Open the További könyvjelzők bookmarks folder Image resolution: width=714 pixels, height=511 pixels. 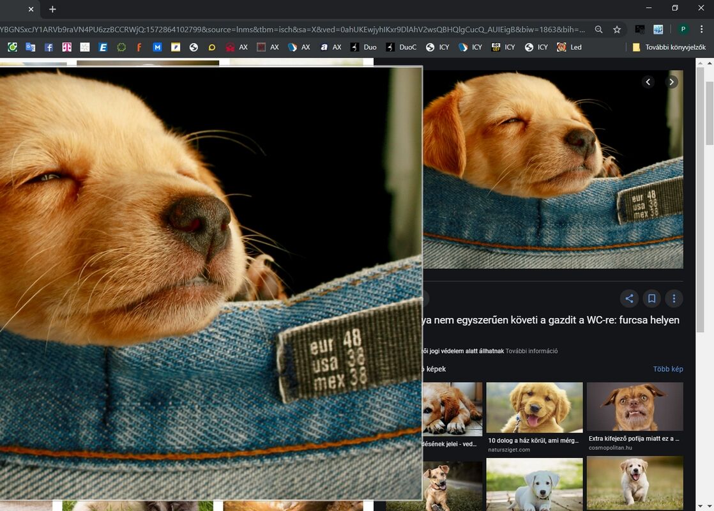pos(669,47)
